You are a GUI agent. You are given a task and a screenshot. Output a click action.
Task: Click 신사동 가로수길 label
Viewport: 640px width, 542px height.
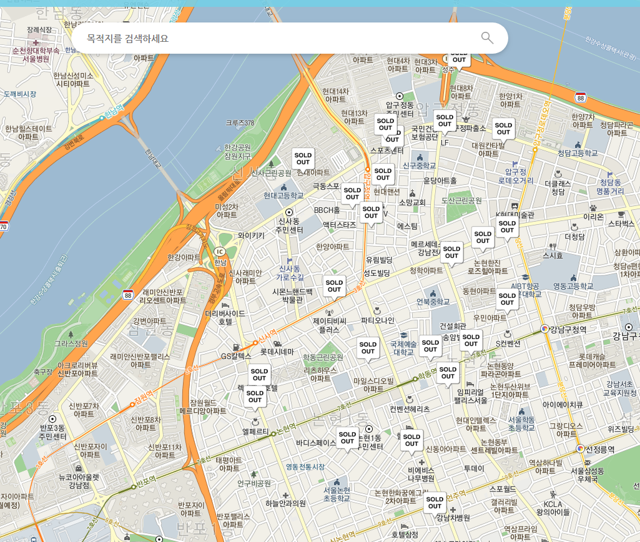(x=290, y=273)
